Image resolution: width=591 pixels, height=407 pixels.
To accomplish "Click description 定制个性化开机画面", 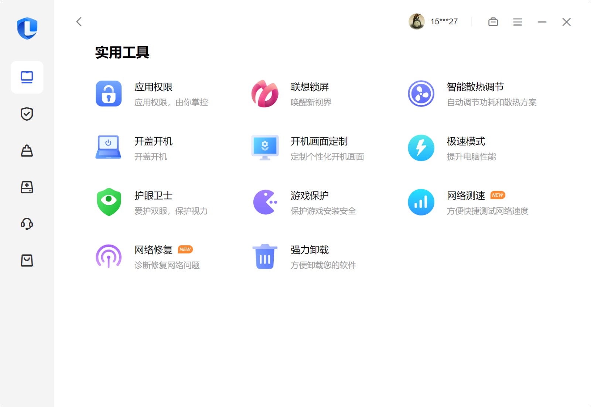I will click(327, 157).
